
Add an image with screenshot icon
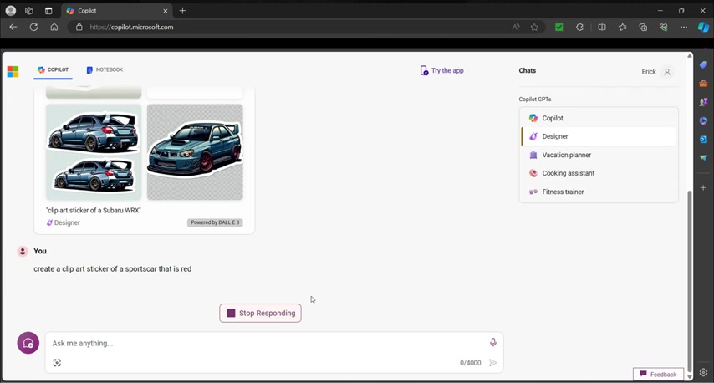pyautogui.click(x=57, y=362)
